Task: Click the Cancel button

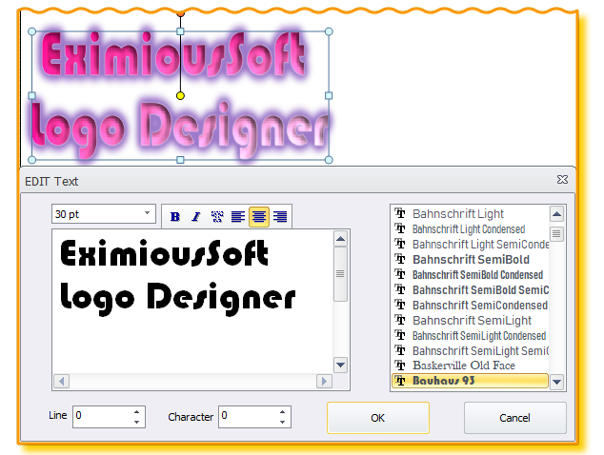Action: click(515, 418)
